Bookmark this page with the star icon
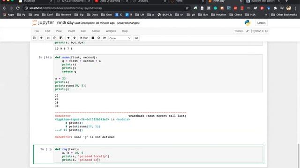 tap(187, 8)
